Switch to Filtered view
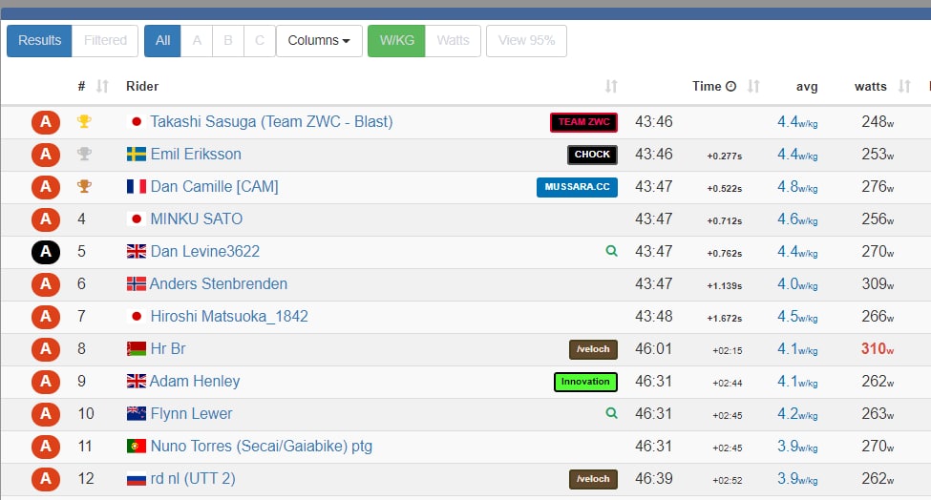Image resolution: width=931 pixels, height=500 pixels. pyautogui.click(x=105, y=41)
